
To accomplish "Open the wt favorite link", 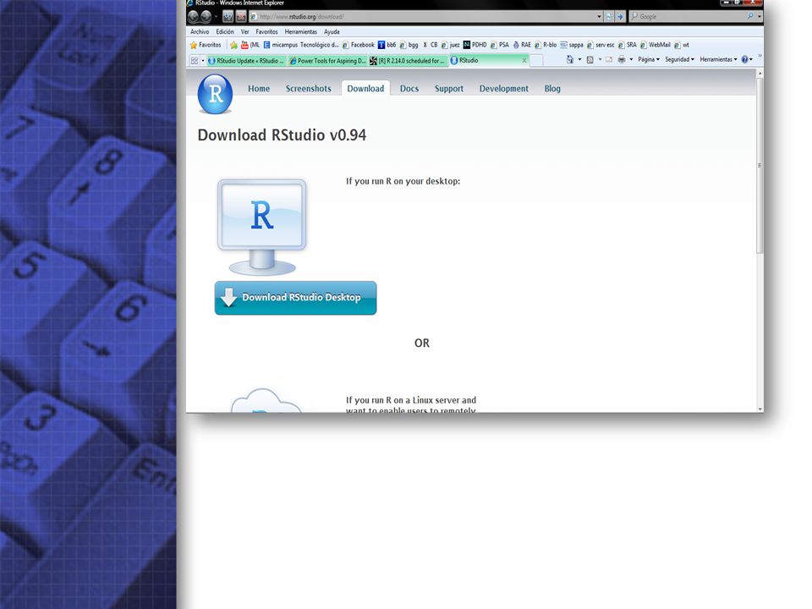I will coord(682,45).
